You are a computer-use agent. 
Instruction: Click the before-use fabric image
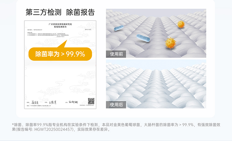coord(156,33)
